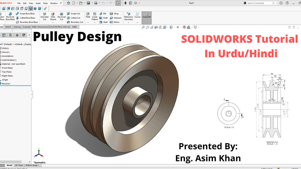
Task: Open the Insert menu
Action: pyautogui.click(x=38, y=3)
